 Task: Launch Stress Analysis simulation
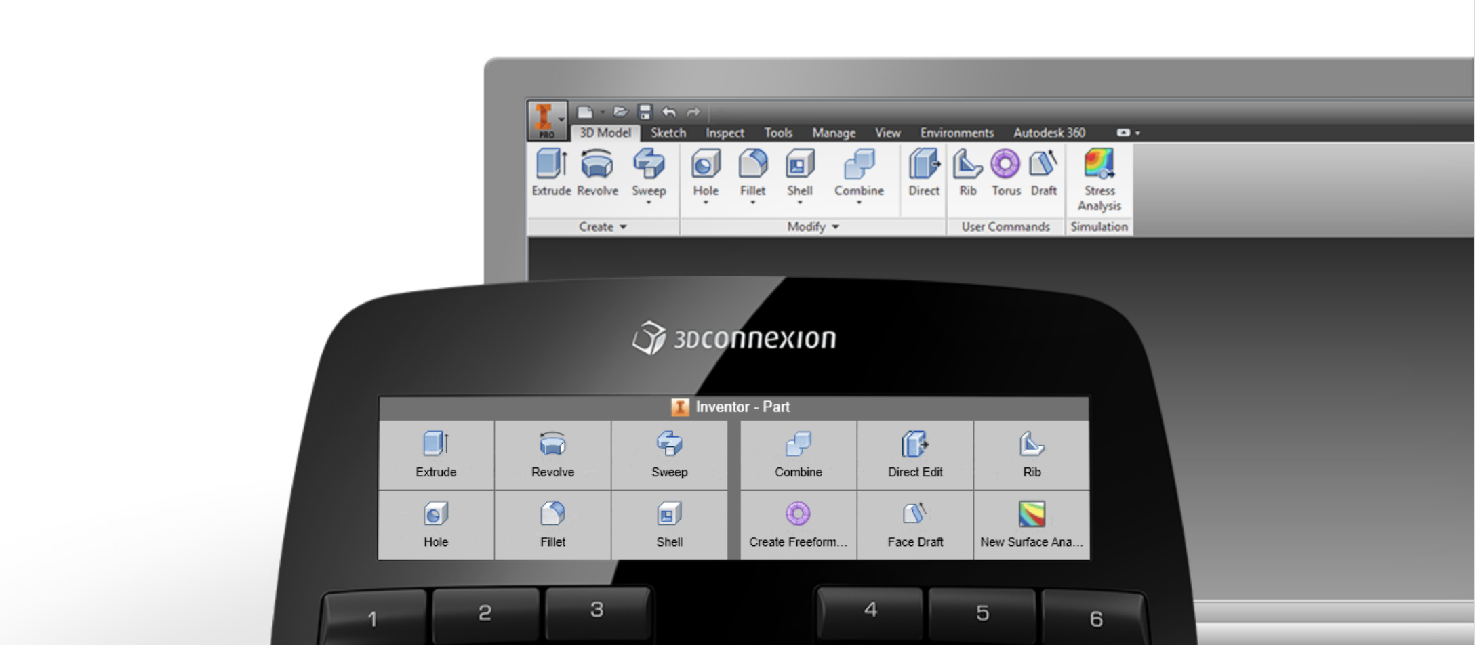[1099, 180]
